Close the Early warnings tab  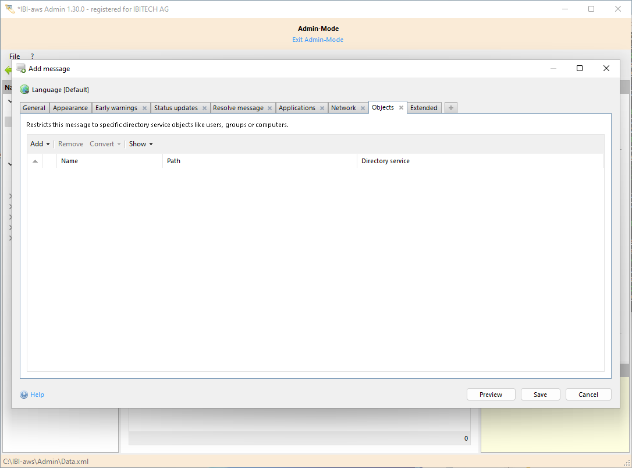pos(144,108)
